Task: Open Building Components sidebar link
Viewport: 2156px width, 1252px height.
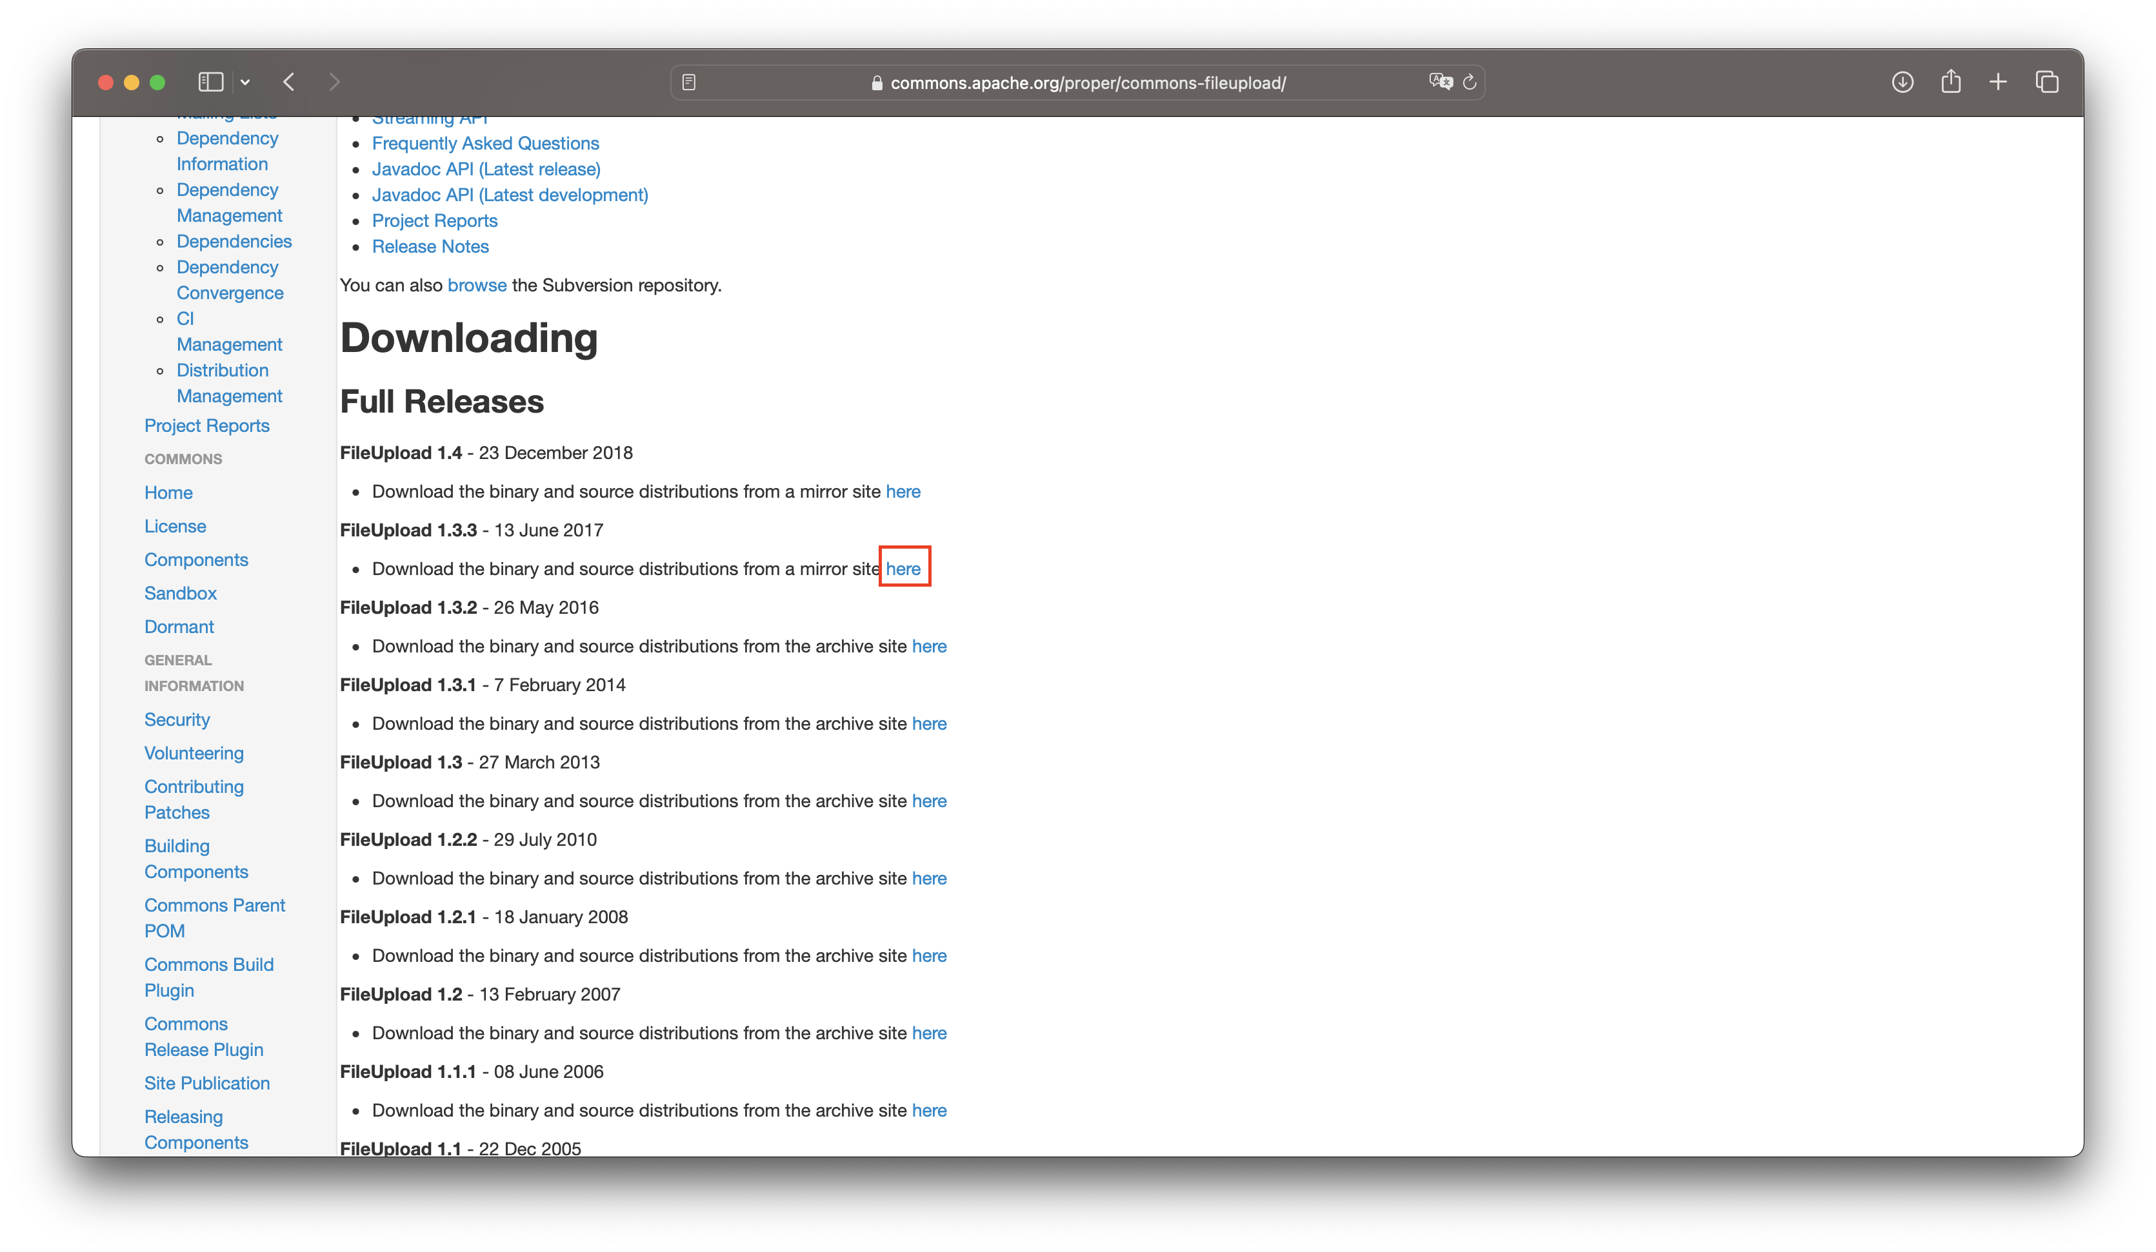Action: (x=196, y=859)
